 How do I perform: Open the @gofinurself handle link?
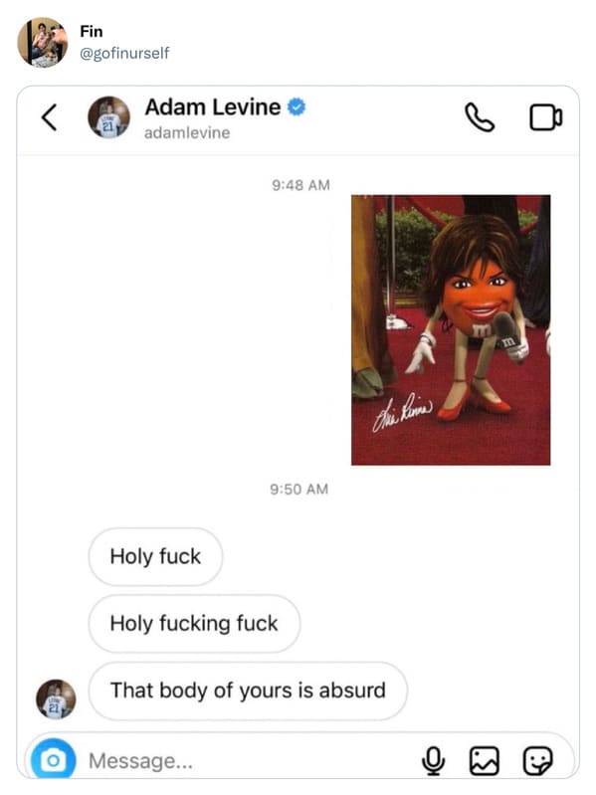coord(124,53)
